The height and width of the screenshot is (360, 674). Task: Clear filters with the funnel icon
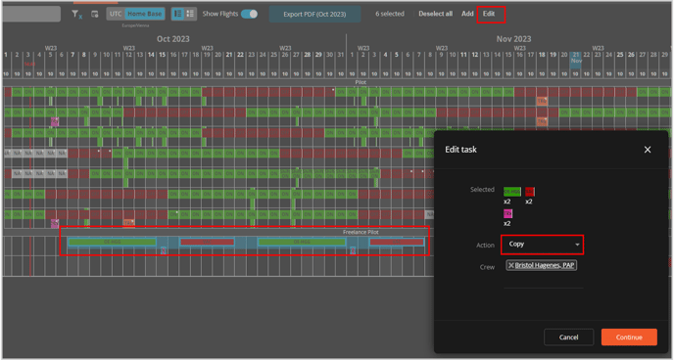[76, 14]
